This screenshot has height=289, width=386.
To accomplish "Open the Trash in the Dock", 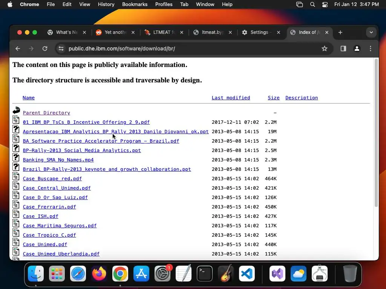I will tap(350, 274).
